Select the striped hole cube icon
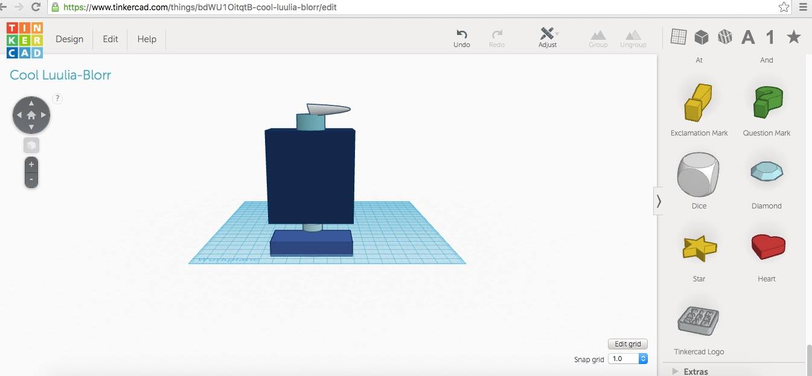812x376 pixels. click(724, 37)
